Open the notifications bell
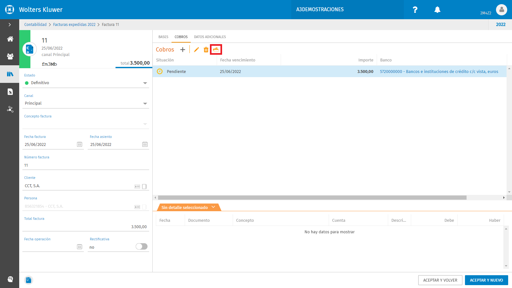 [x=437, y=10]
